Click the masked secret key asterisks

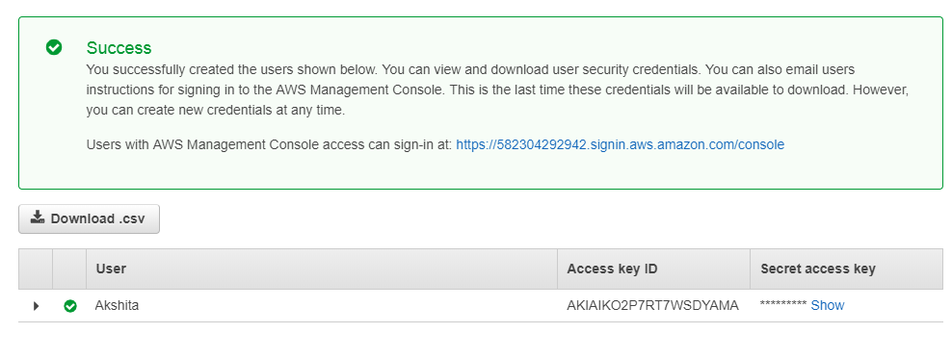click(x=782, y=305)
